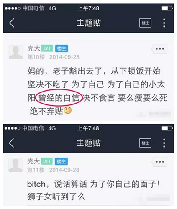This screenshot has width=177, height=209.
Task: Open more options bubble on 第11楼 post
Action: [x=160, y=162]
